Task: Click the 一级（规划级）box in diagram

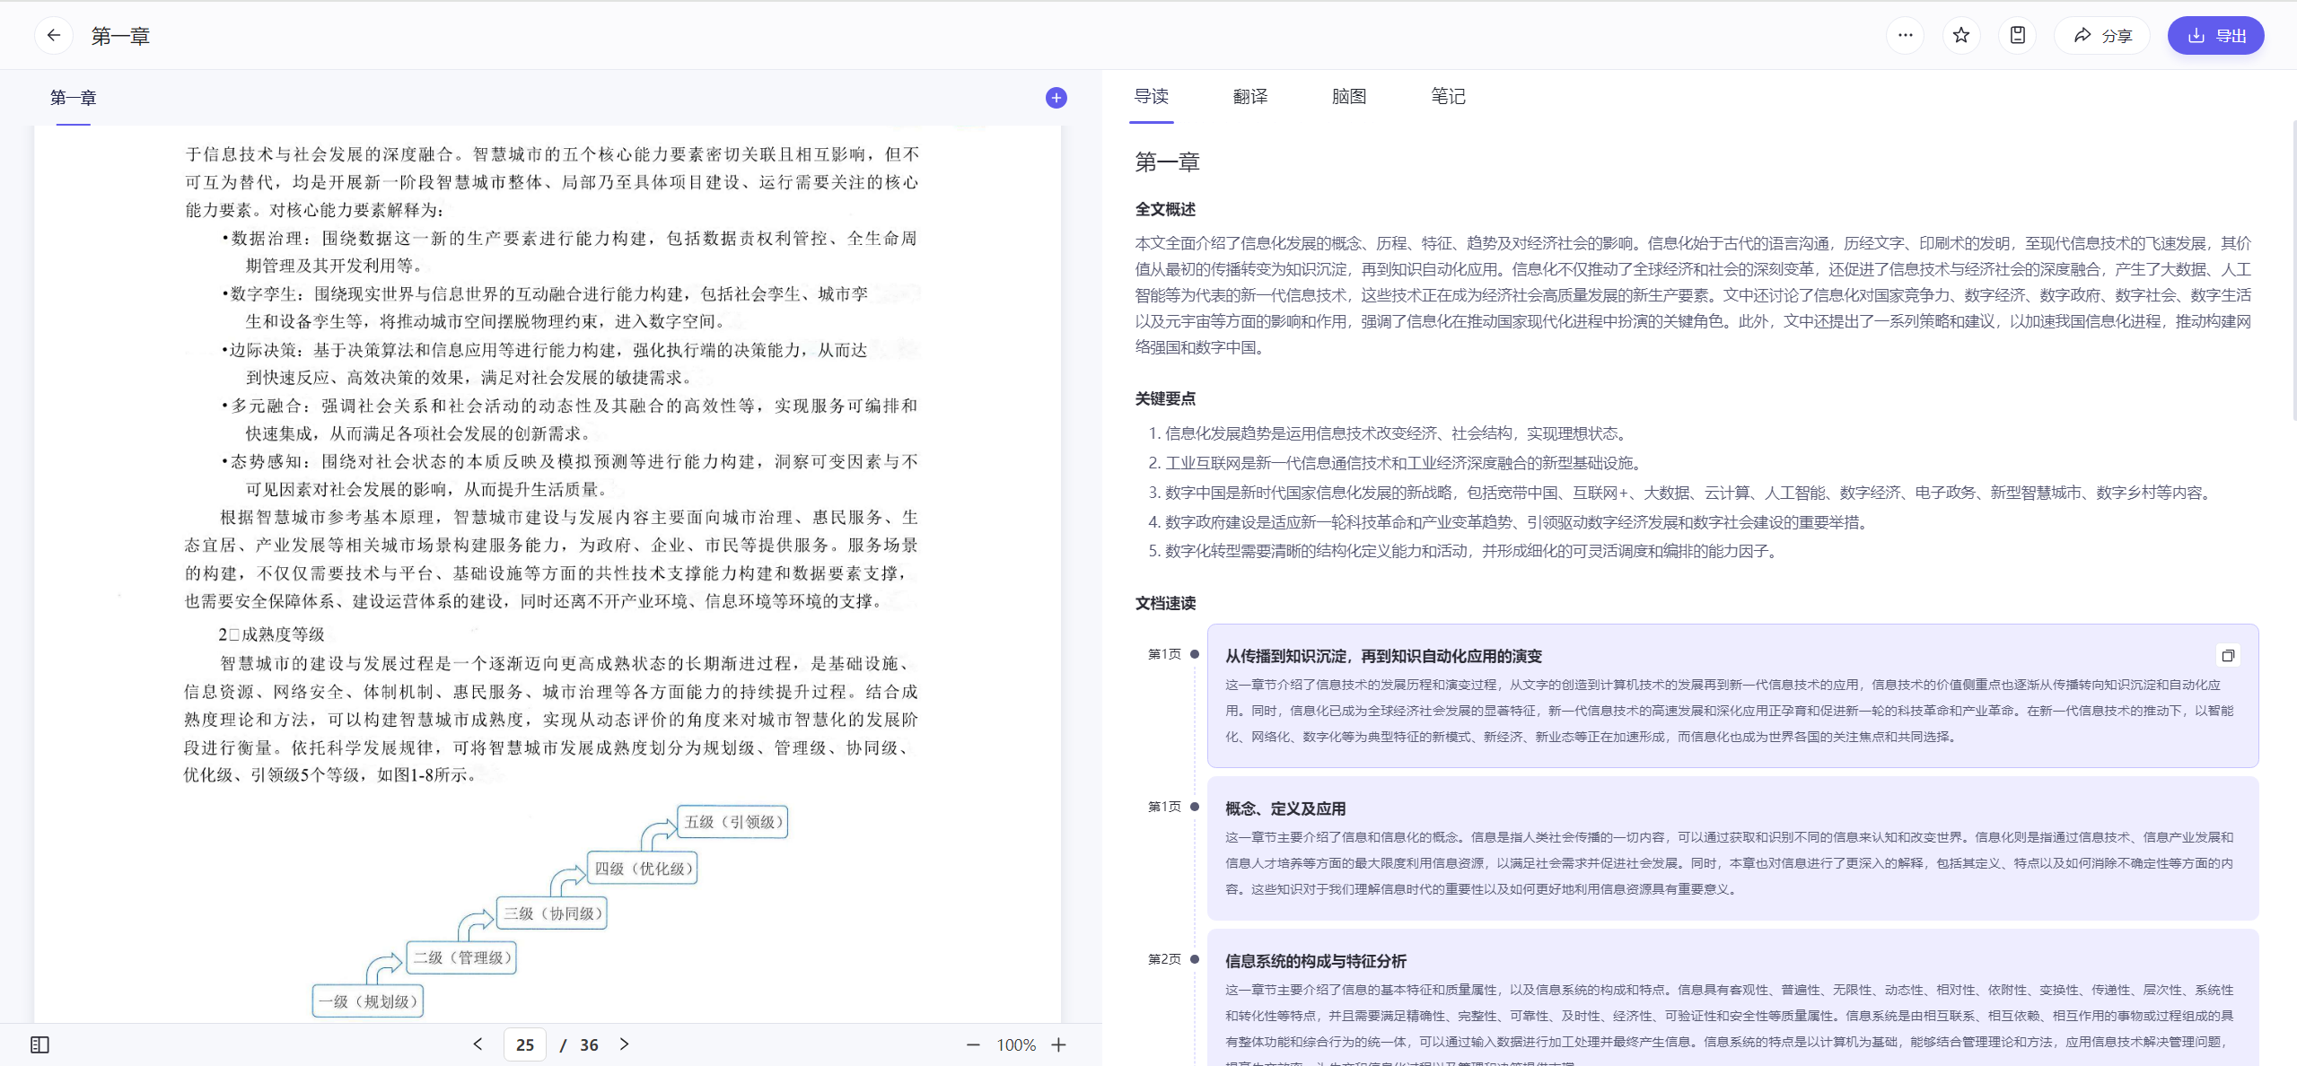Action: (x=367, y=1001)
